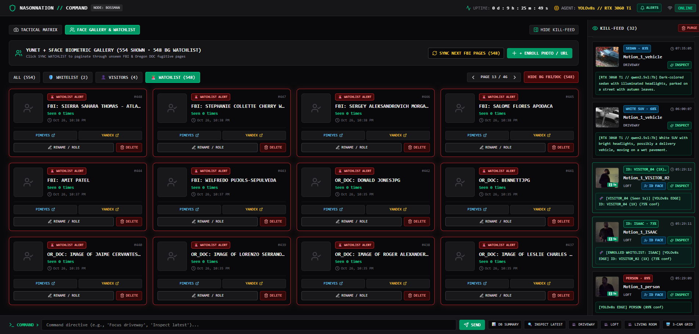Image resolution: width=699 pixels, height=334 pixels.
Task: Click the PURGE trash button in kill-feed
Action: coord(689,28)
